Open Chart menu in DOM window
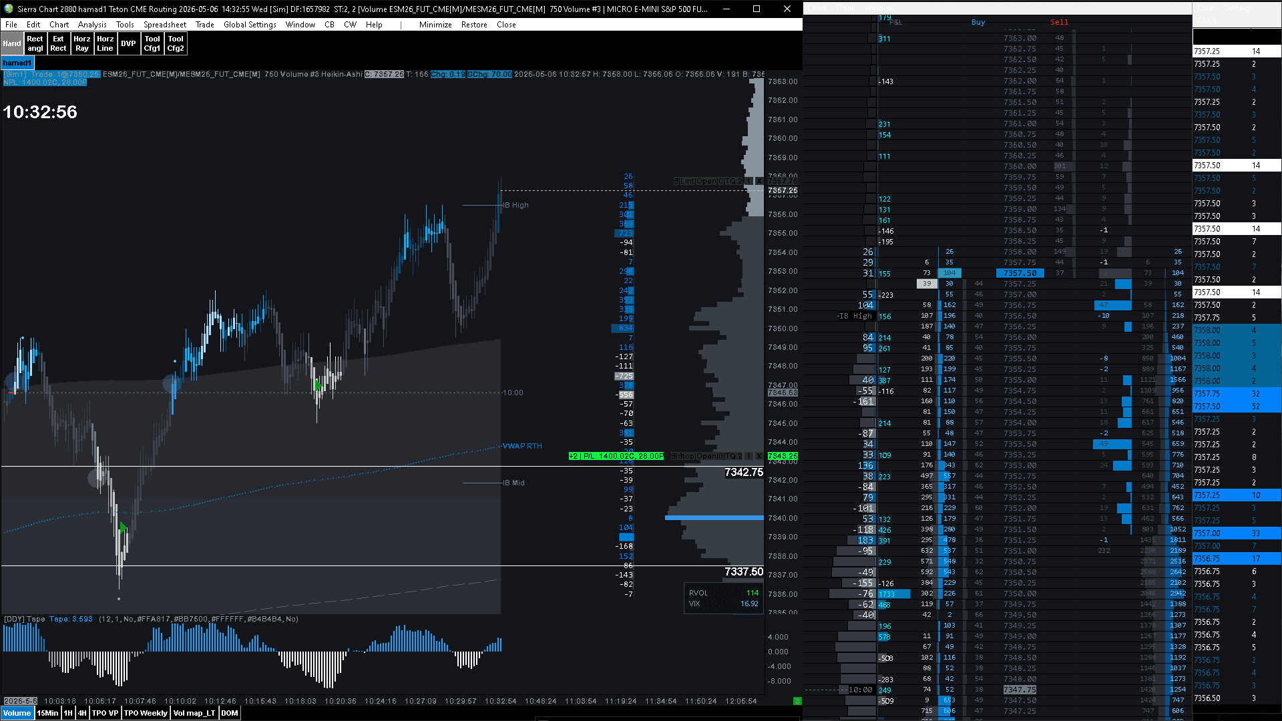 click(x=817, y=8)
